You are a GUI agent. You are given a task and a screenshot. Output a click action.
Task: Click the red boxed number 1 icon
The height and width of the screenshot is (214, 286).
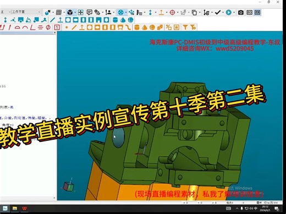(57, 28)
